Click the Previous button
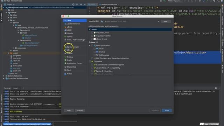The width and height of the screenshot is (224, 126). point(155,111)
